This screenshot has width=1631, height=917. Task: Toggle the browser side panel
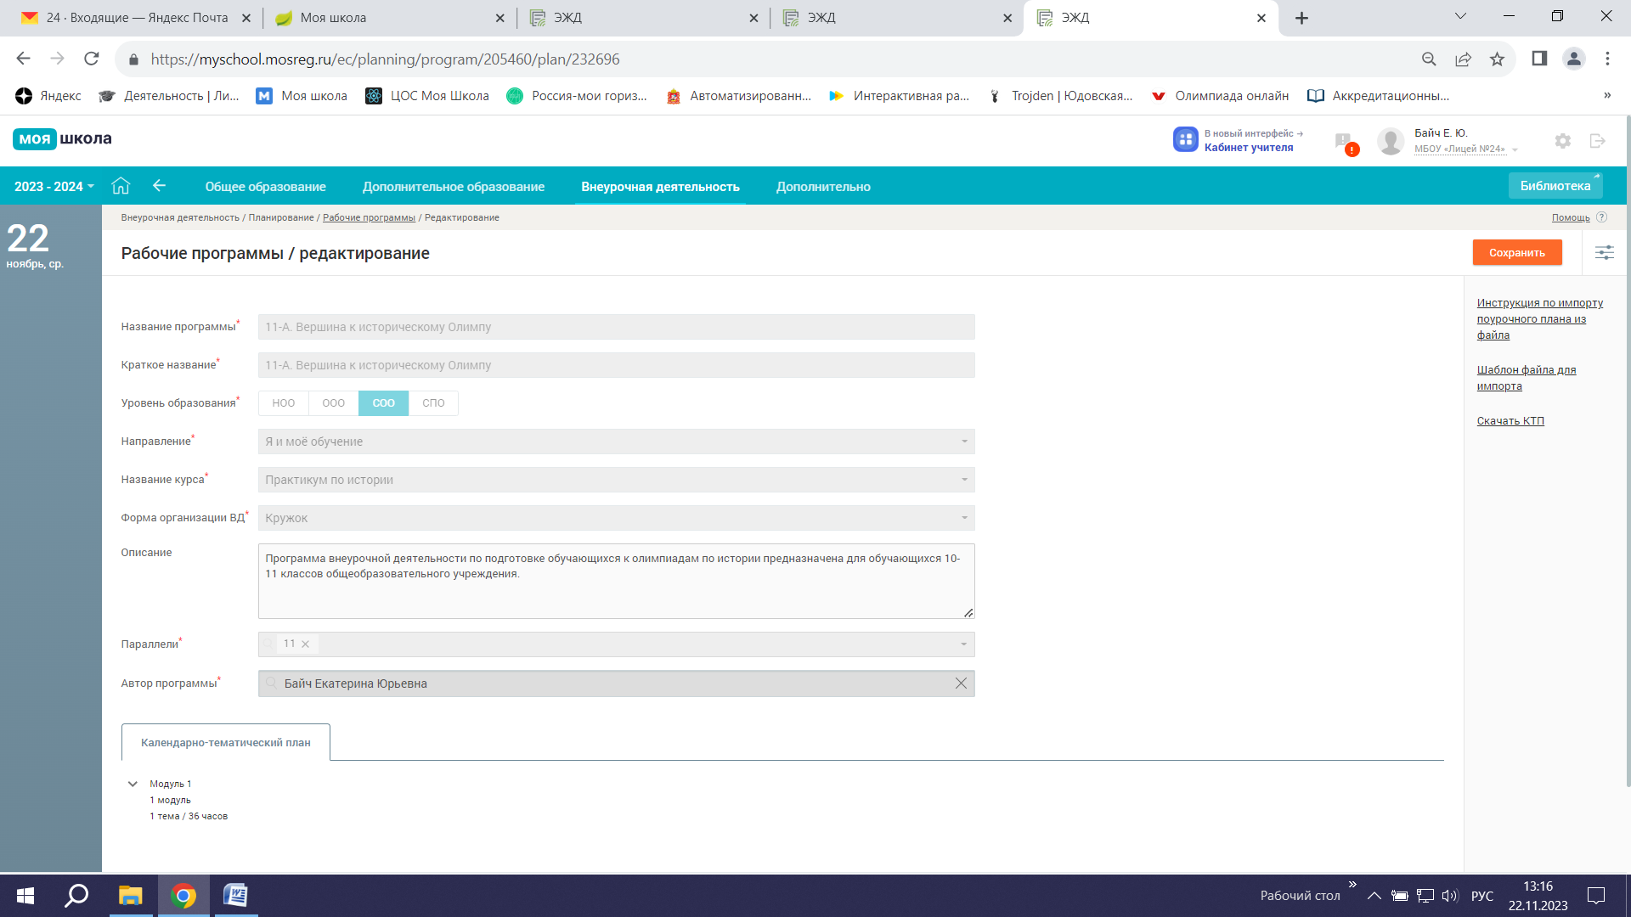(x=1539, y=59)
